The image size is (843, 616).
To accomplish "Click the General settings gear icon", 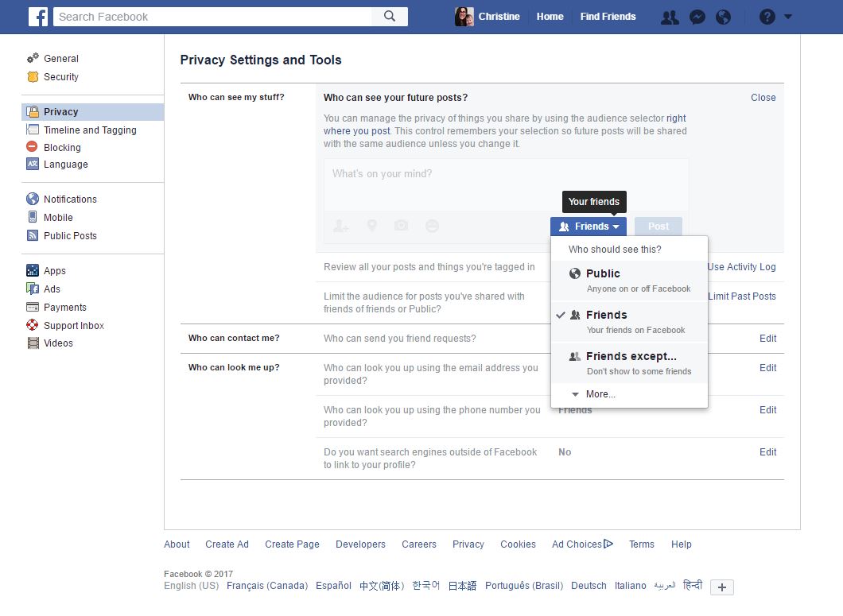I will click(x=33, y=58).
